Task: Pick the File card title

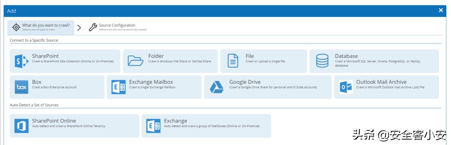Action: (250, 56)
